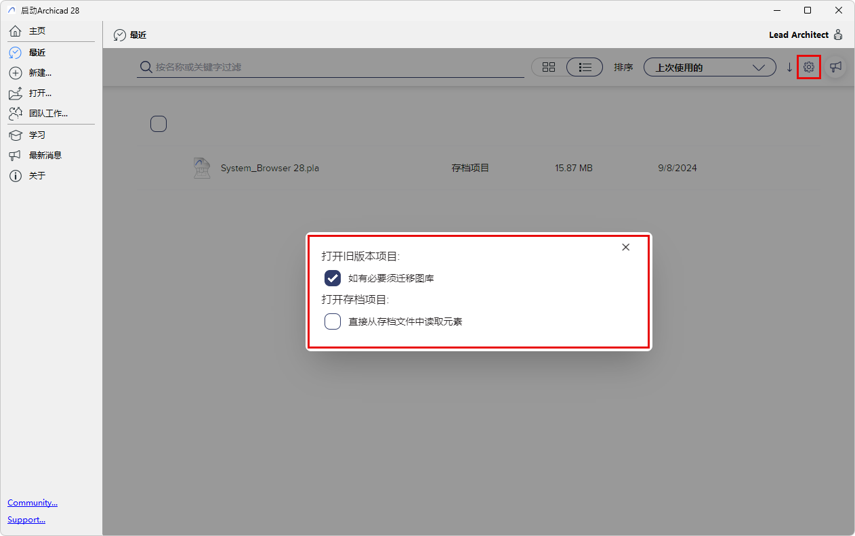
Task: Open the 上次使用的 sort dropdown
Action: [x=709, y=67]
